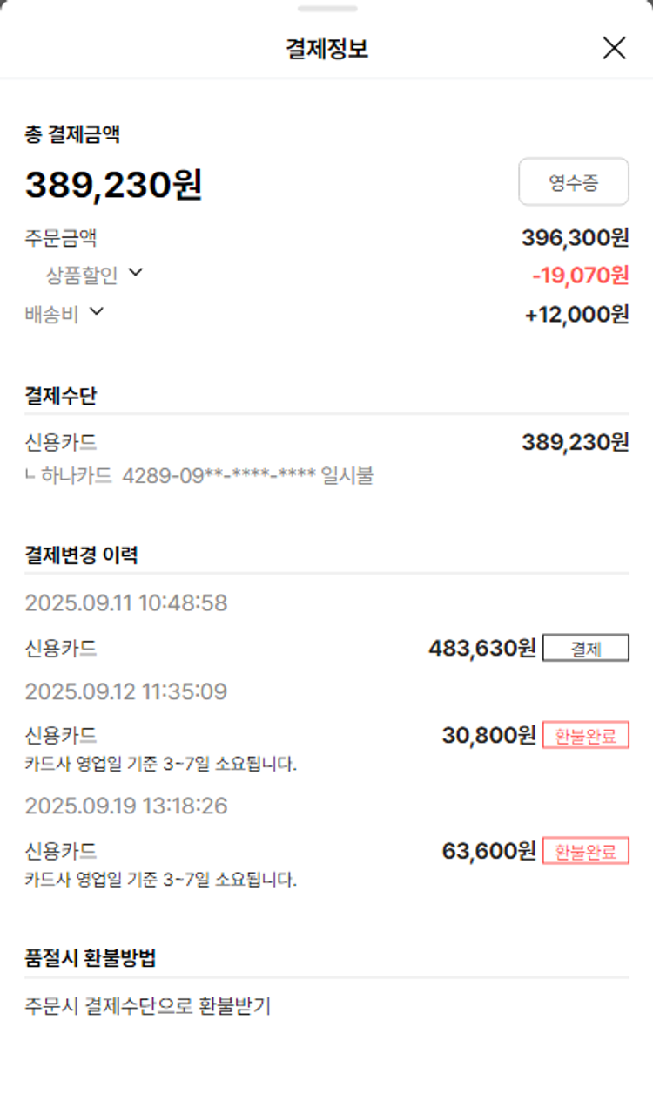Click the grabber handle bar at the top
Screen dimensions: 653x1109
[326, 9]
